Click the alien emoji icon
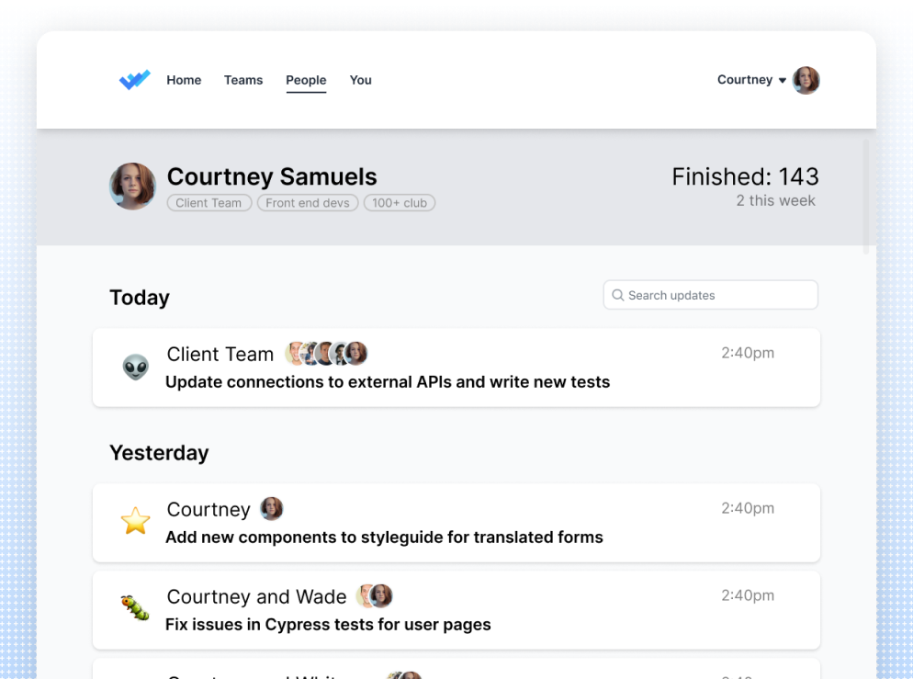The width and height of the screenshot is (913, 679). click(135, 368)
